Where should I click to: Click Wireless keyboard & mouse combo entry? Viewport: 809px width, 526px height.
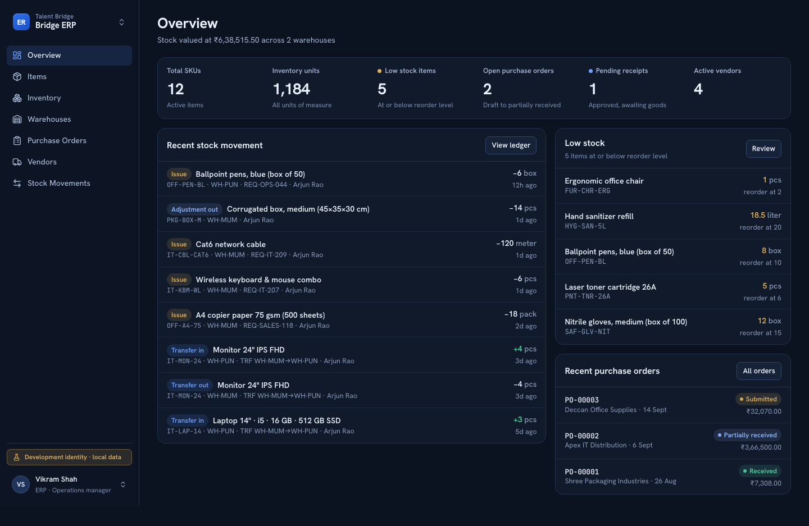click(352, 285)
